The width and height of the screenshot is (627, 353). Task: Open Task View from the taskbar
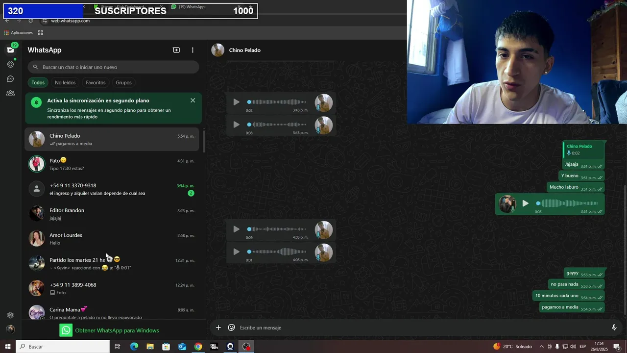click(118, 347)
